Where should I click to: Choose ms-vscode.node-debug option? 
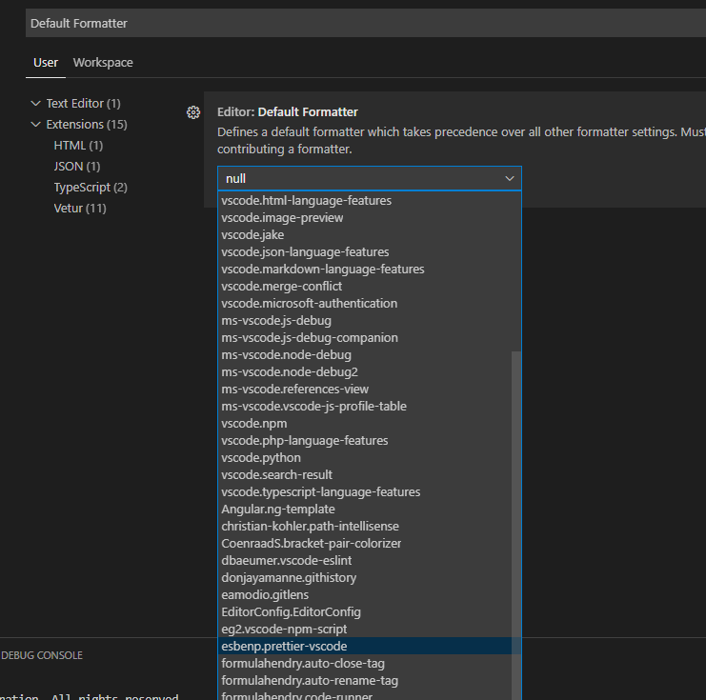point(365,354)
